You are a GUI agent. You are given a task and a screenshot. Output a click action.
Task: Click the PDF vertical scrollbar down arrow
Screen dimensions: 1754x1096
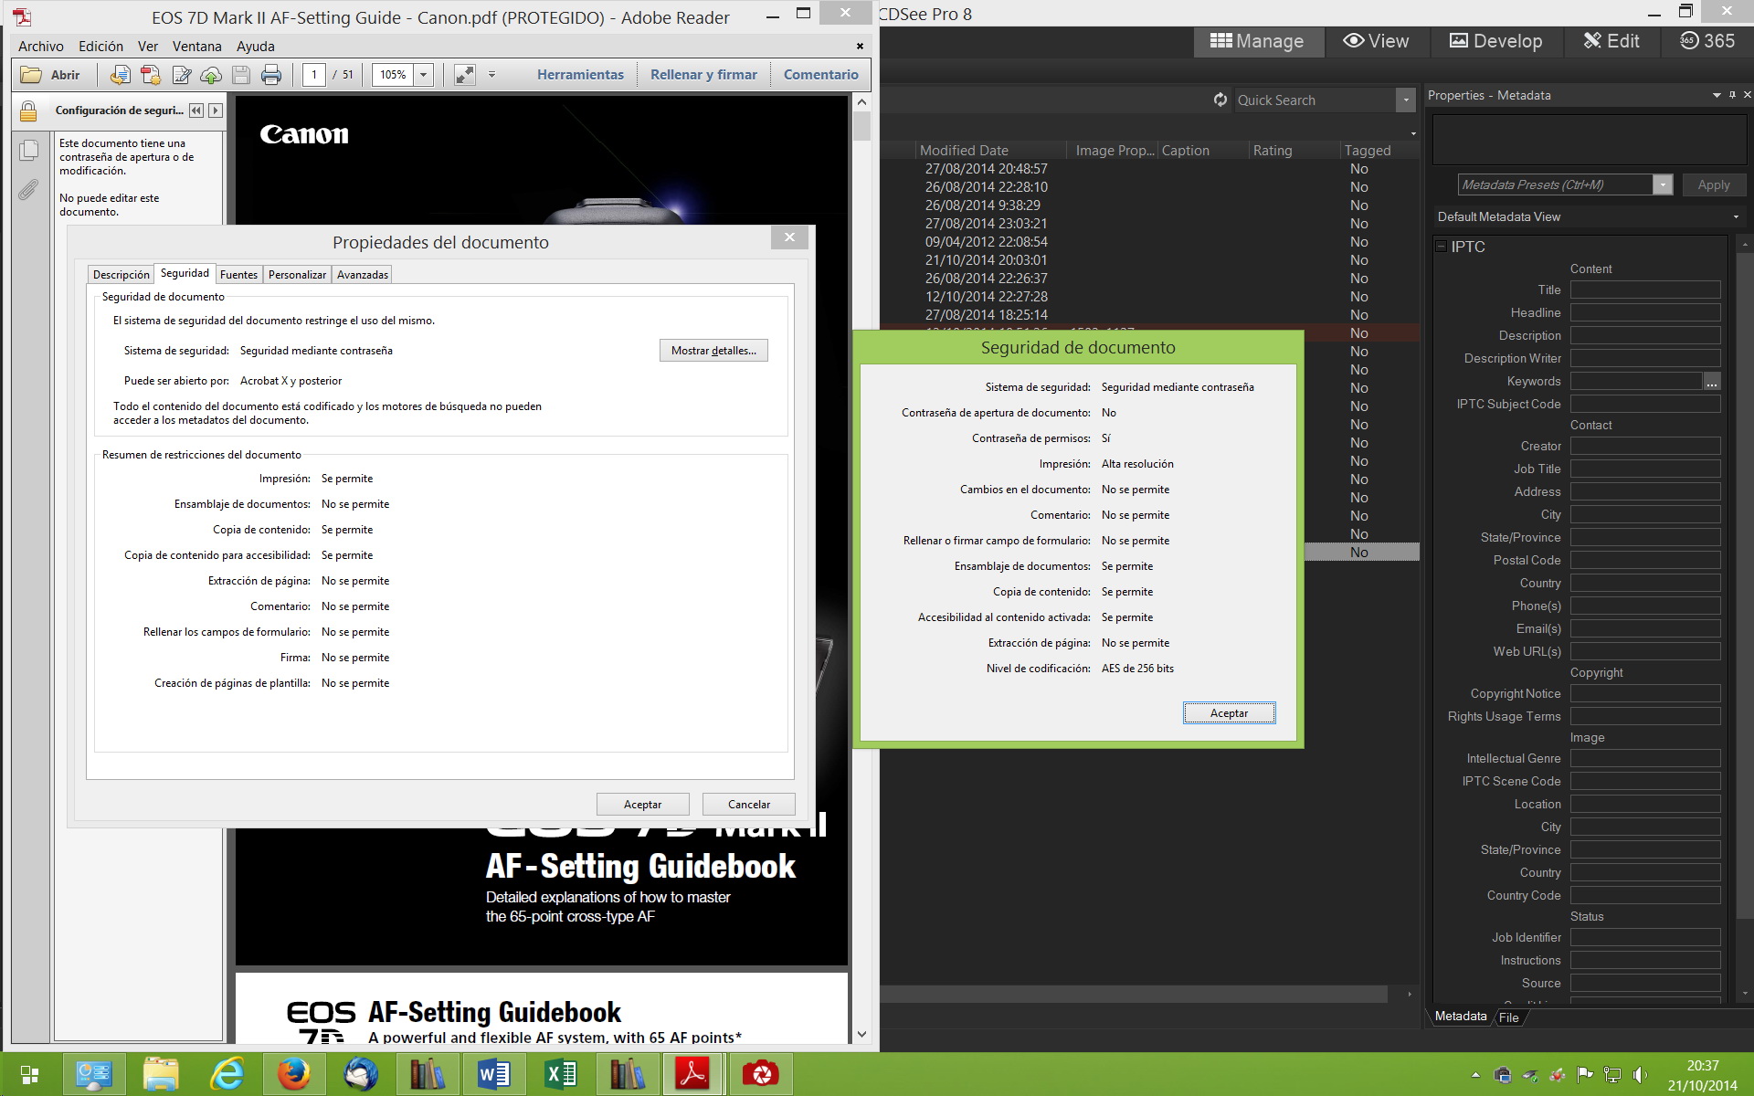click(x=861, y=1034)
